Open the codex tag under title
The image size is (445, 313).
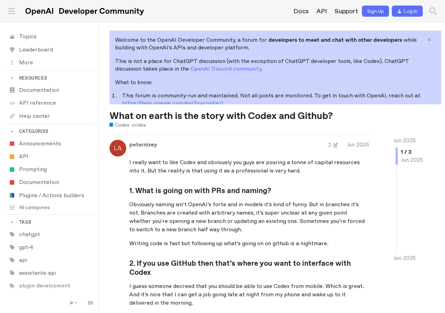point(139,125)
